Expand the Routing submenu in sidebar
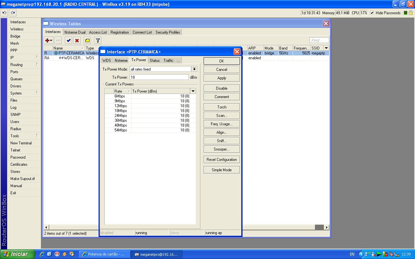 [x=37, y=64]
